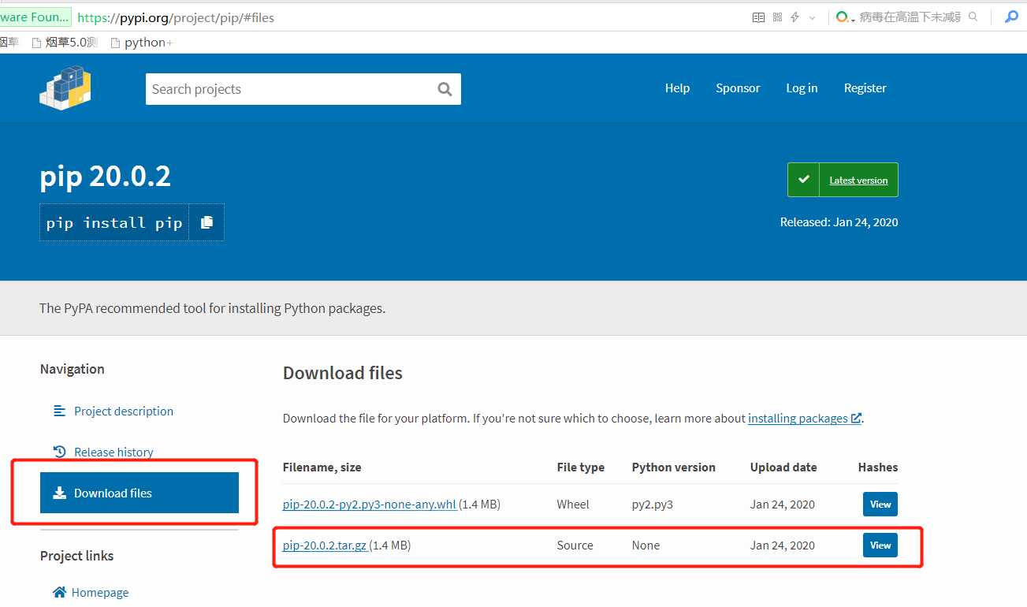Click the Jan 24, 2020 date in Source row

click(783, 545)
